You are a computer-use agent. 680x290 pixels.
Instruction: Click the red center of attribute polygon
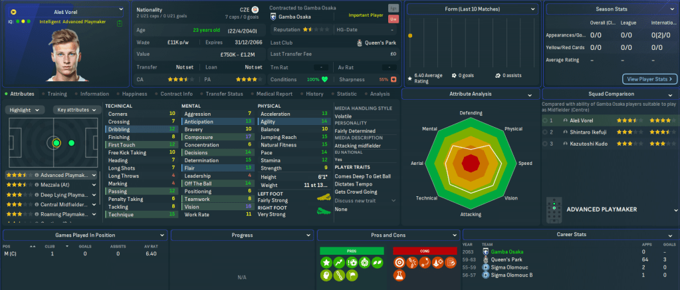click(x=471, y=163)
